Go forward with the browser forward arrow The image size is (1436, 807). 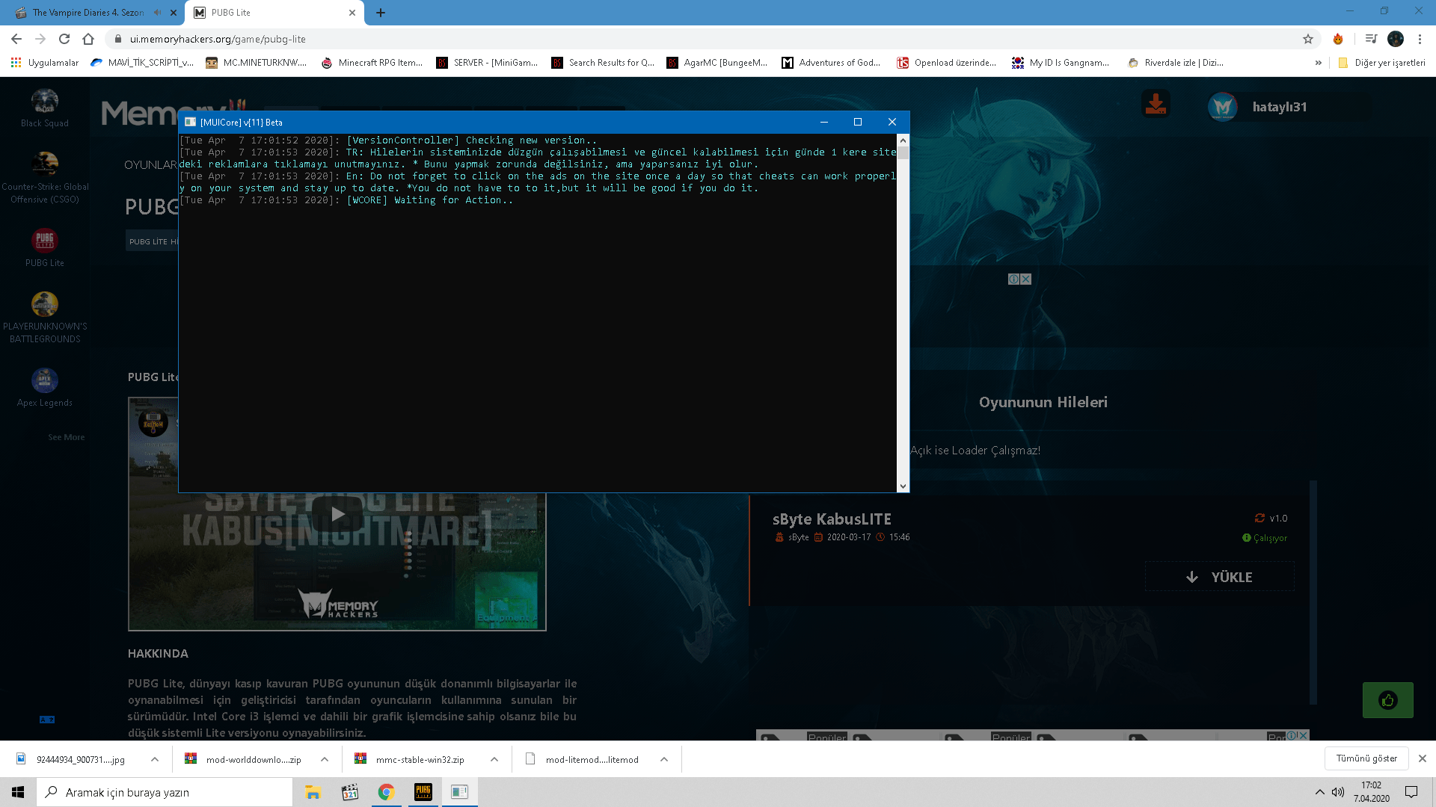tap(40, 39)
